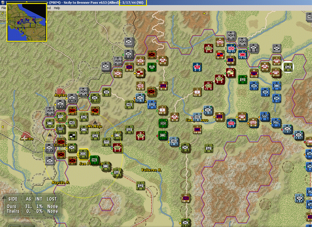This screenshot has height=227, width=312.
Task: Click the LOST column header
Action: (52, 199)
